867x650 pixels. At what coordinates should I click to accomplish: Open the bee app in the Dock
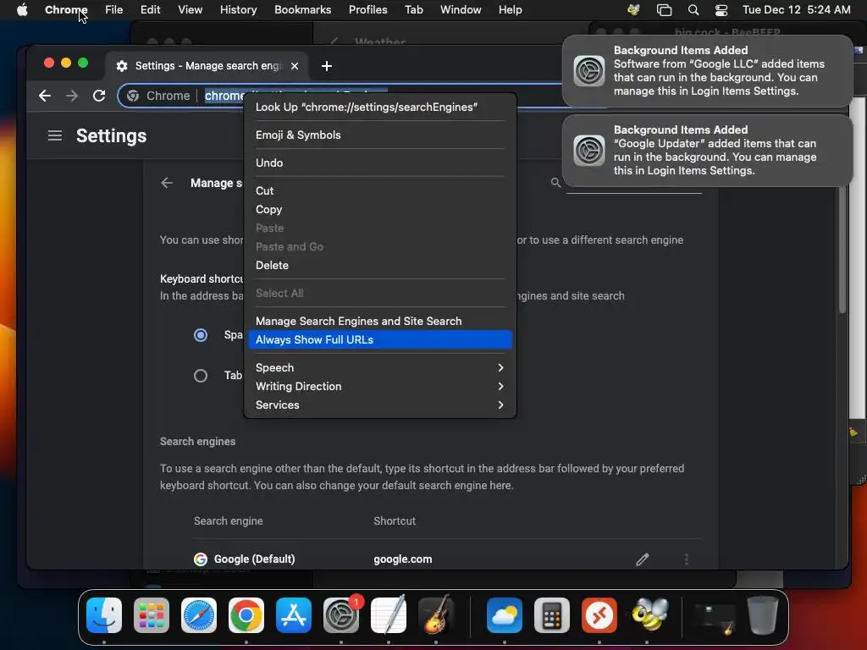649,615
